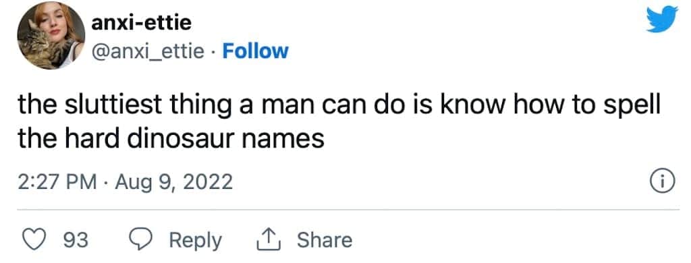Follow the @anxi_ettie account

click(255, 51)
